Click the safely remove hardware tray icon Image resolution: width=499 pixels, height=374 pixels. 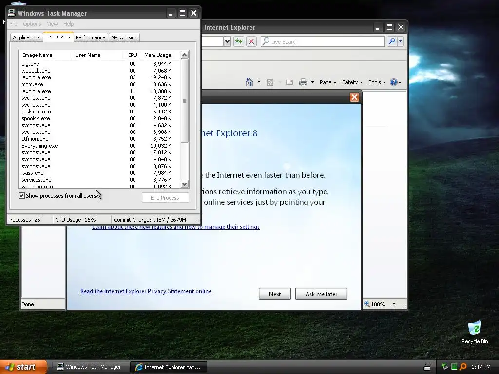(x=445, y=367)
